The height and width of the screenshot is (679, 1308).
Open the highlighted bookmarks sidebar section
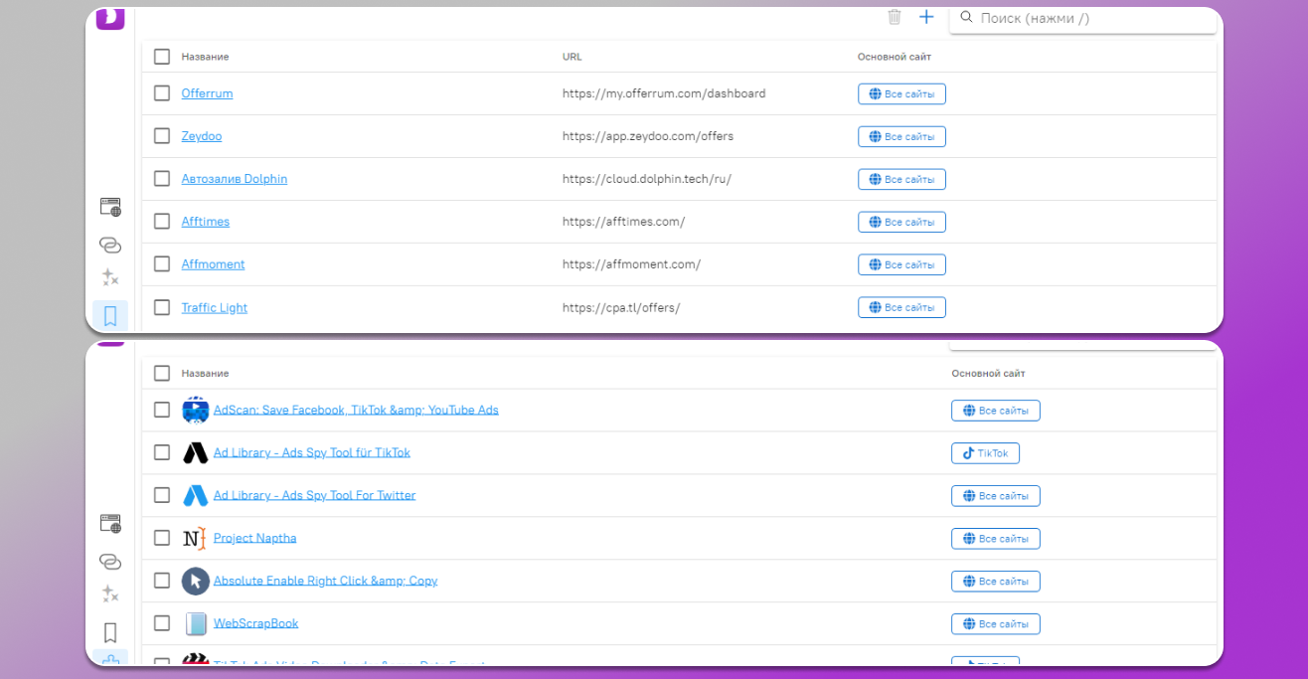[x=110, y=316]
